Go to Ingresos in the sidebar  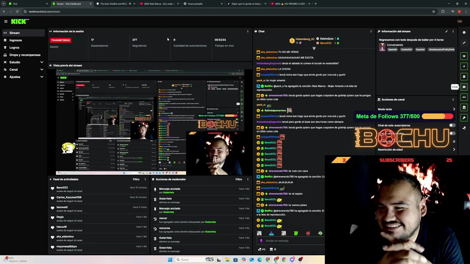tap(23, 40)
